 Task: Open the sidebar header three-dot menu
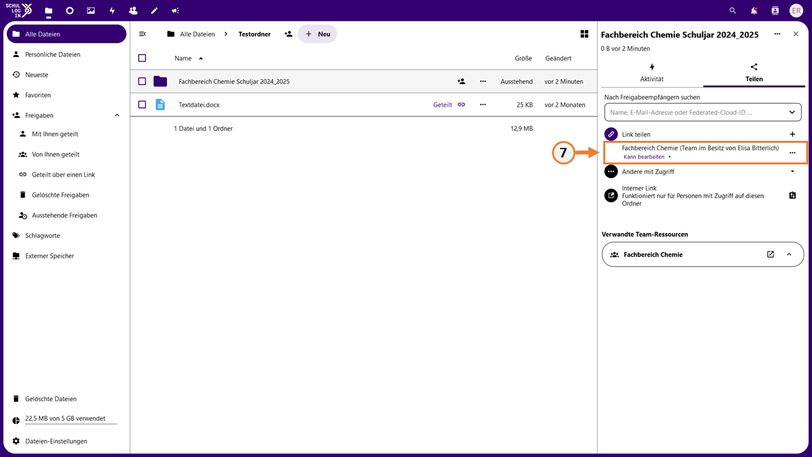777,34
